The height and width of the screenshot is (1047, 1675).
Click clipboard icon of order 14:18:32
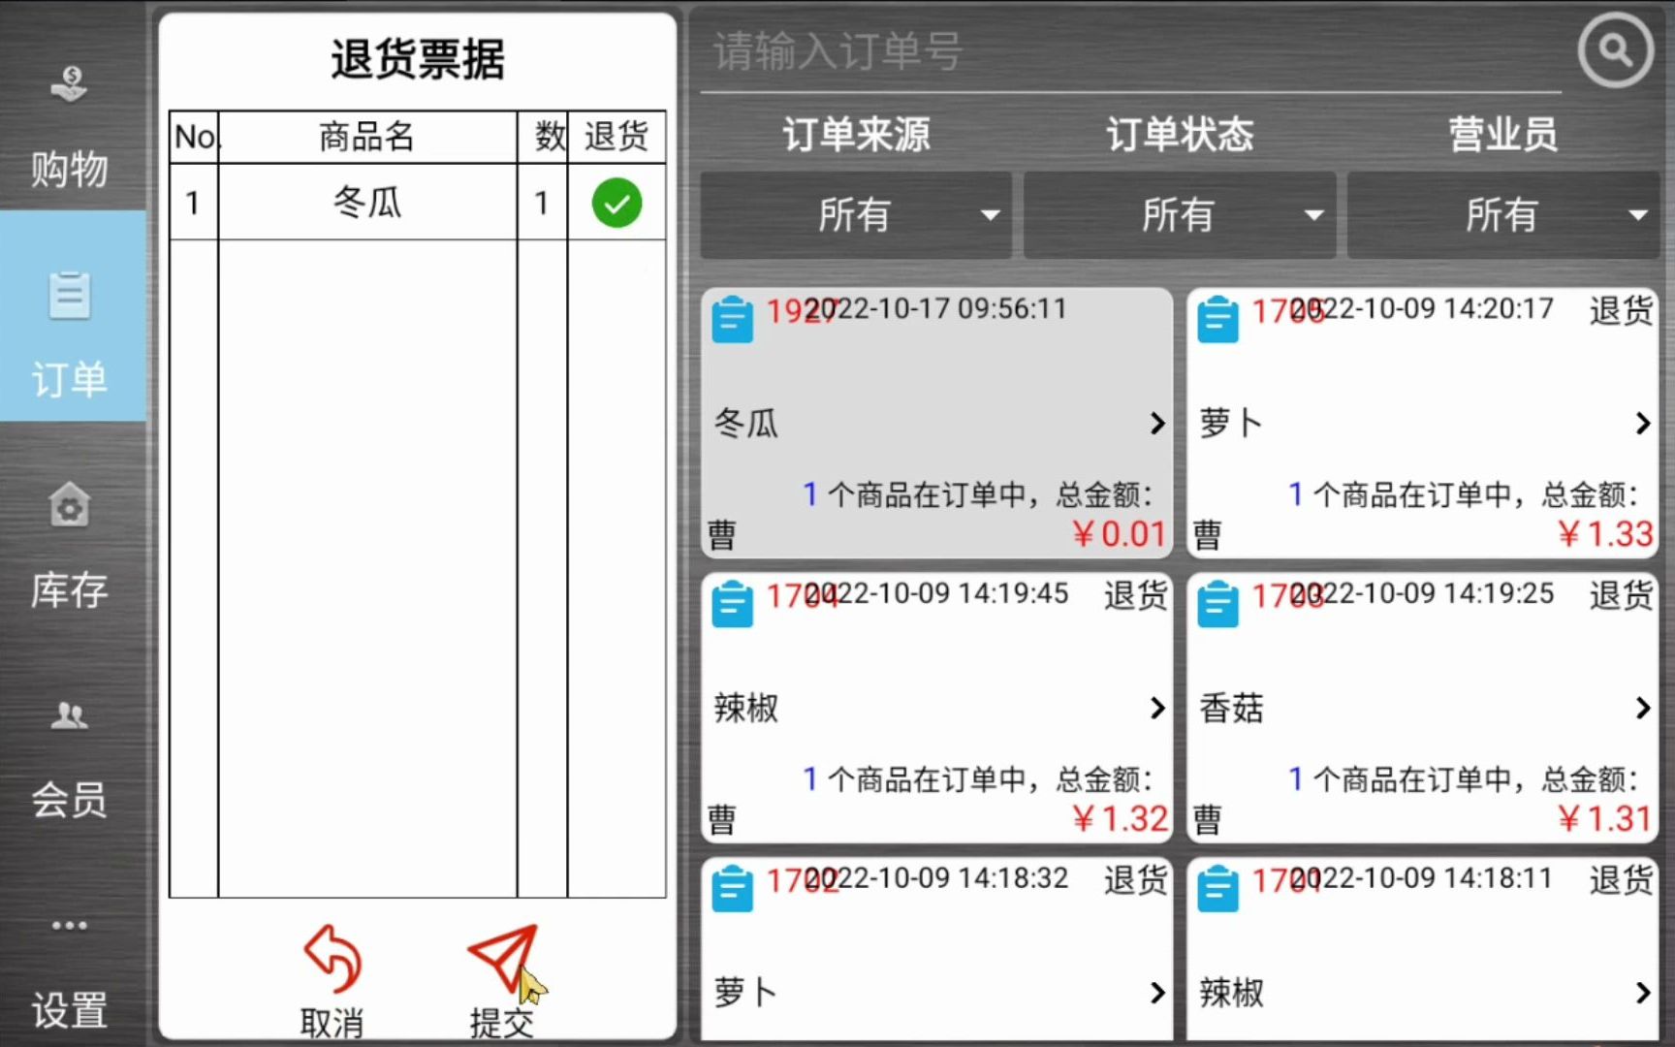coord(732,889)
